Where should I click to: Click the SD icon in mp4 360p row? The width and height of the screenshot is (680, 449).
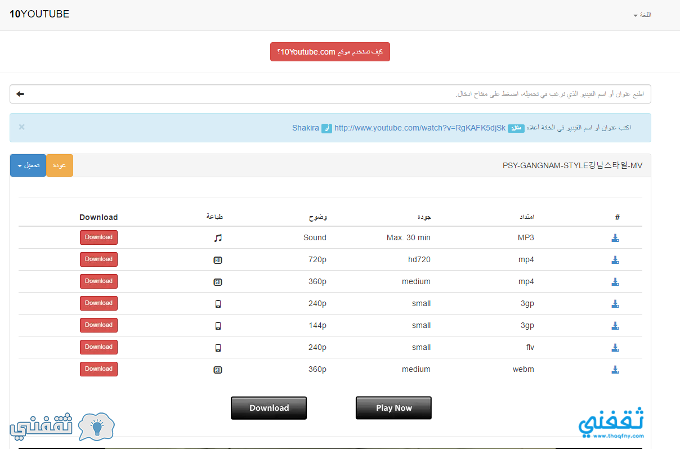coord(218,282)
